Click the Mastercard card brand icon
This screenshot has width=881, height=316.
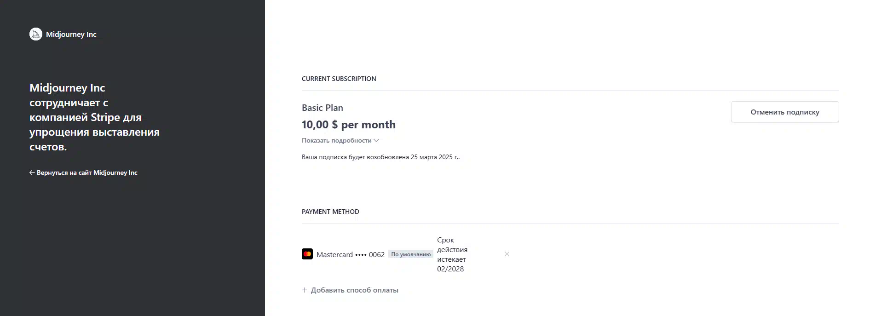(307, 254)
